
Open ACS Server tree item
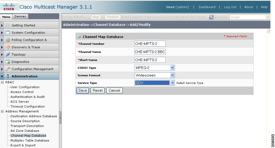(20, 102)
